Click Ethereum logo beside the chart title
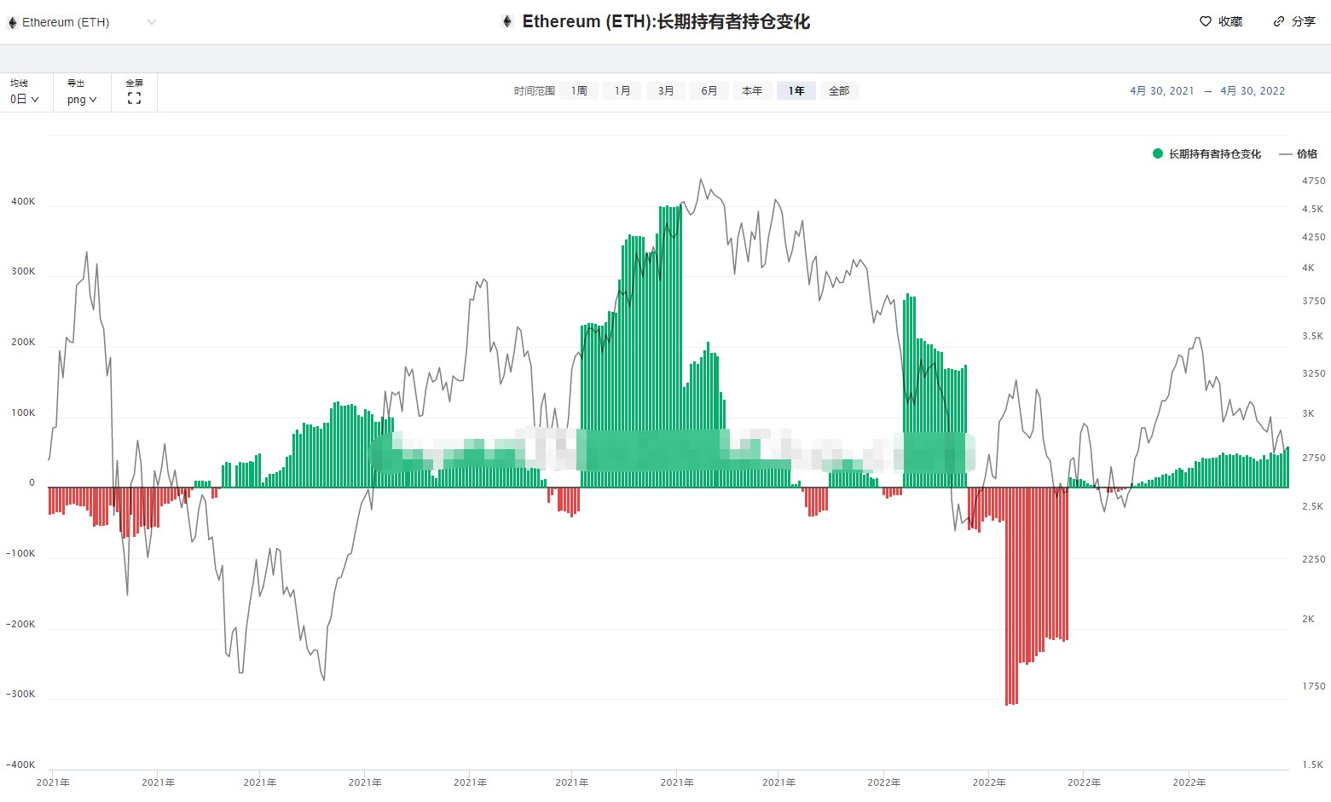The image size is (1331, 802). coord(507,21)
